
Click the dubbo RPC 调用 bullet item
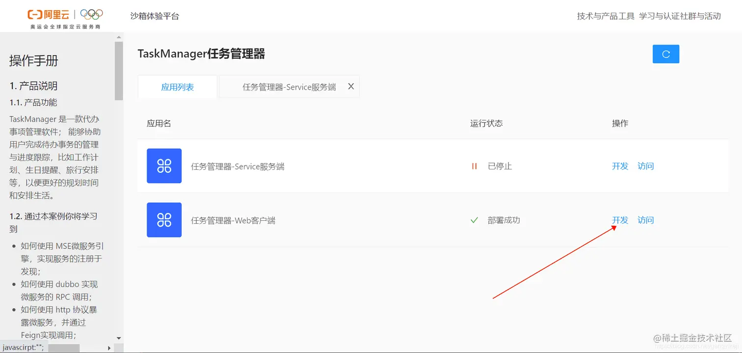pos(59,290)
